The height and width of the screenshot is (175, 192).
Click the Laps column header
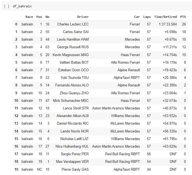pyautogui.click(x=147, y=17)
